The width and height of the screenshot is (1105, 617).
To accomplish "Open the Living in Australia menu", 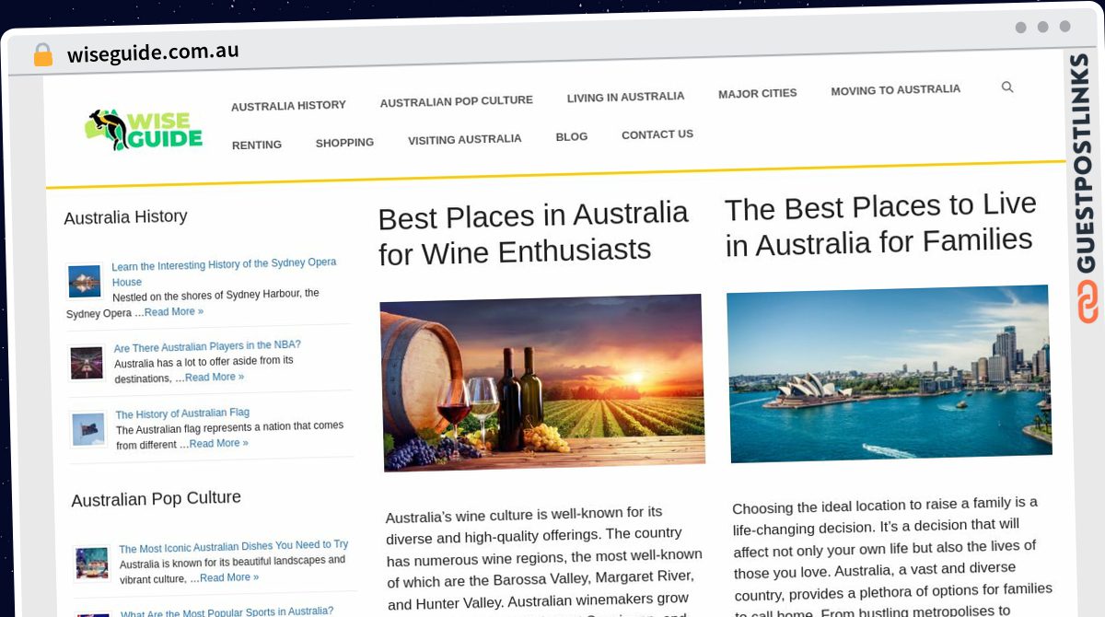I will (x=625, y=97).
